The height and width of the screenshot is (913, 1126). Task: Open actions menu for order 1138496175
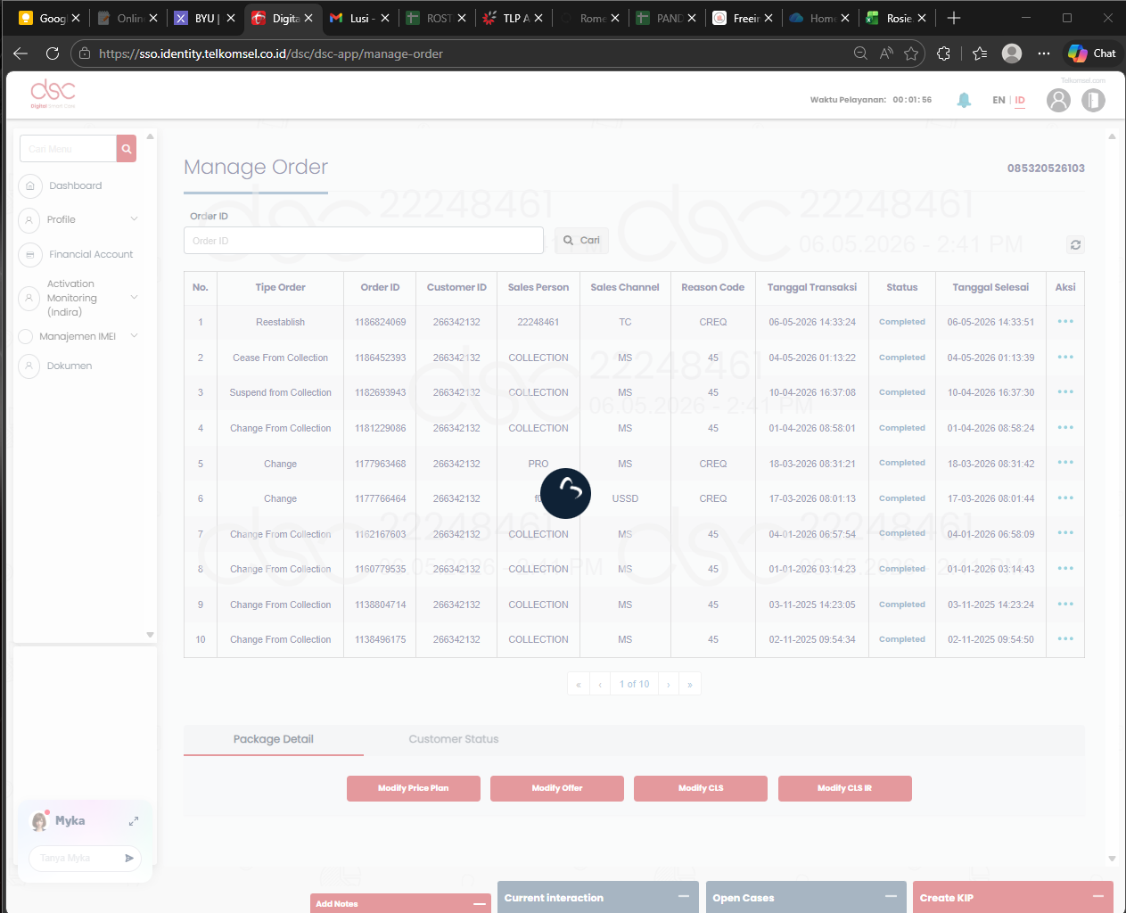1065,639
